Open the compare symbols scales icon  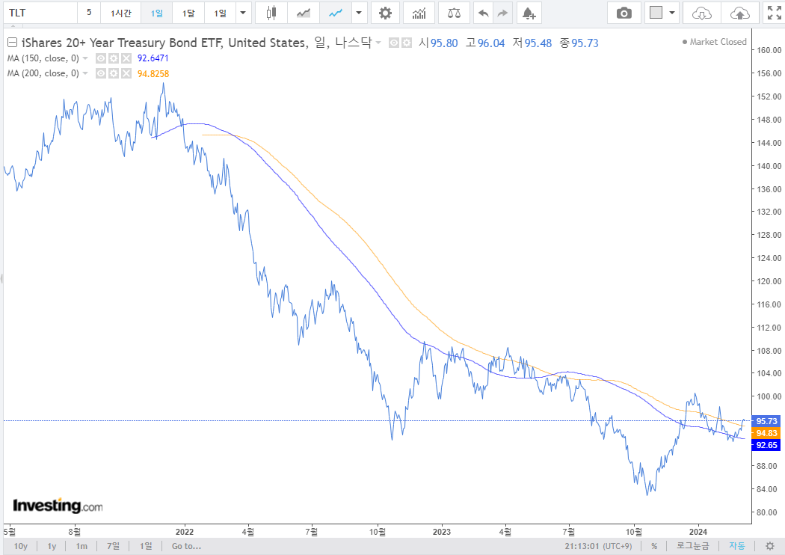454,13
